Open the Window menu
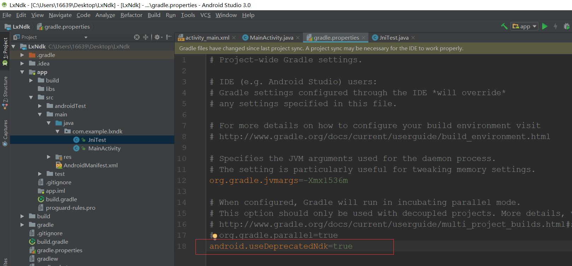The image size is (572, 266). [x=226, y=15]
